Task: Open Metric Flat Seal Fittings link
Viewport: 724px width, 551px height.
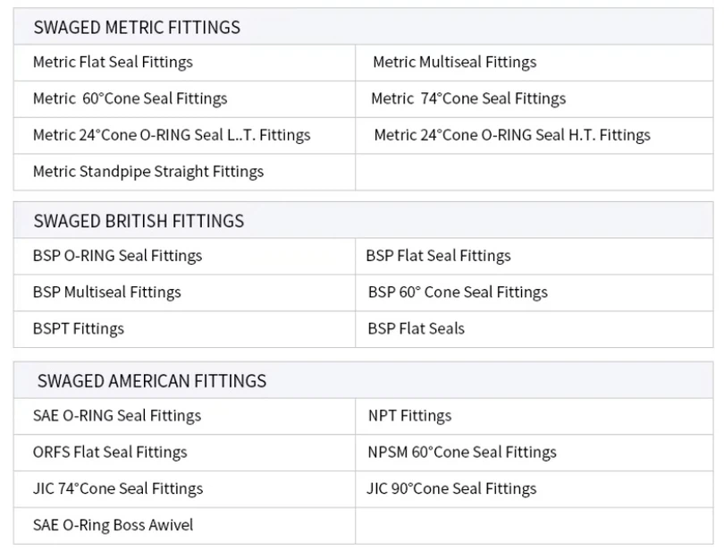Action: tap(113, 63)
